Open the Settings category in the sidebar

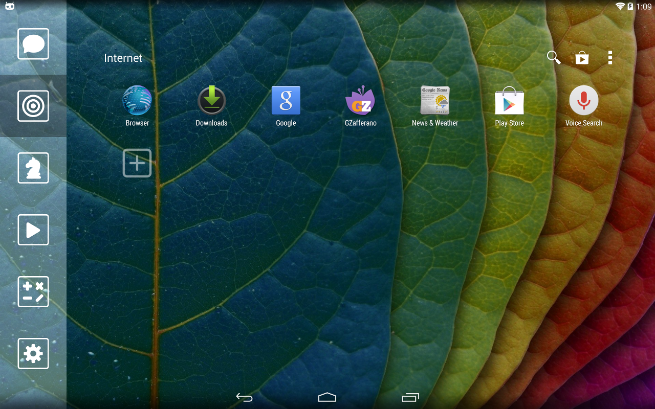[33, 353]
